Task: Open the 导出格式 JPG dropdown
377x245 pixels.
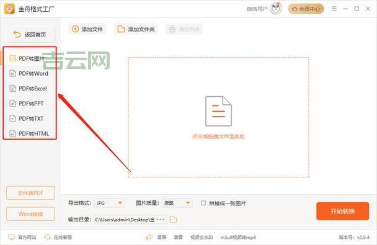Action: coord(109,203)
